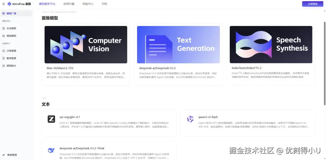
Task: Click the qwen3-vl-flash description text
Action: 254,125
